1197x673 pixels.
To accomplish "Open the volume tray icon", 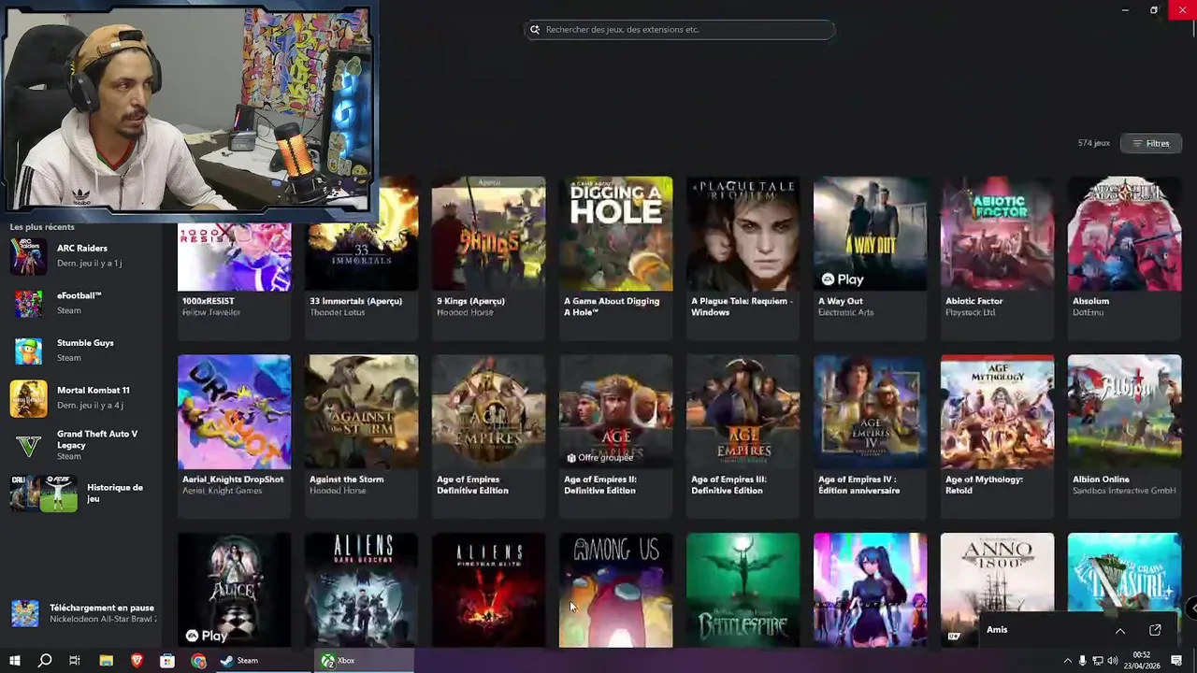I will (1113, 661).
